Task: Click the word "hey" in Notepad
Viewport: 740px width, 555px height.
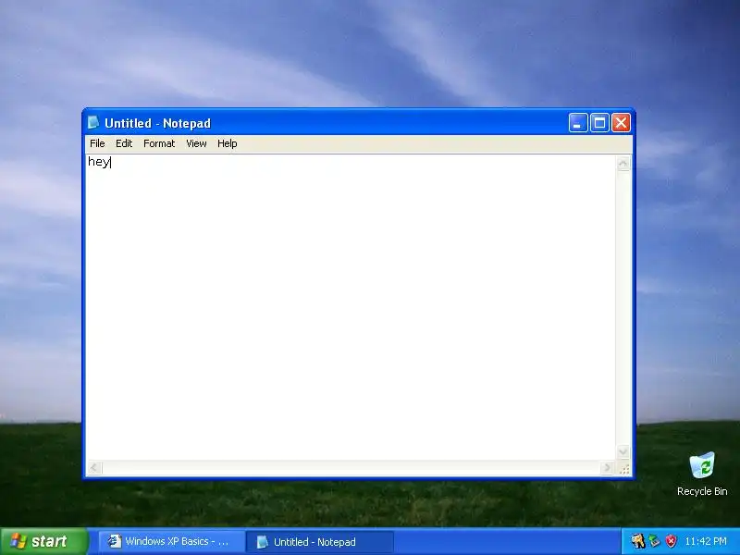Action: 98,162
